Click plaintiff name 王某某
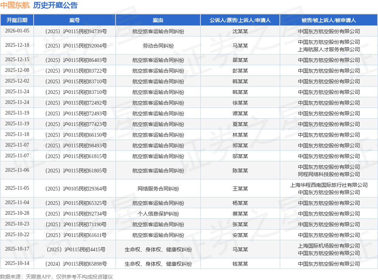This screenshot has width=378, height=280. coord(240,189)
